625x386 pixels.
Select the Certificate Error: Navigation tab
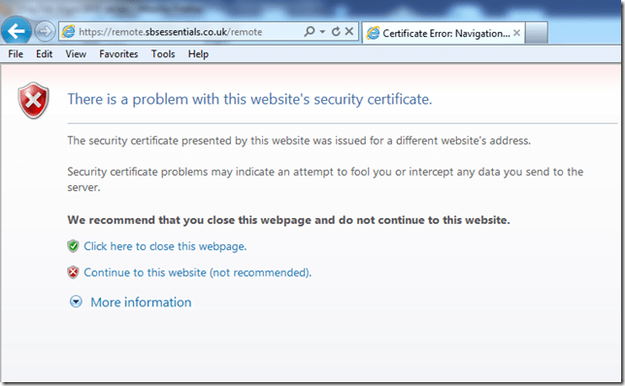[x=444, y=33]
